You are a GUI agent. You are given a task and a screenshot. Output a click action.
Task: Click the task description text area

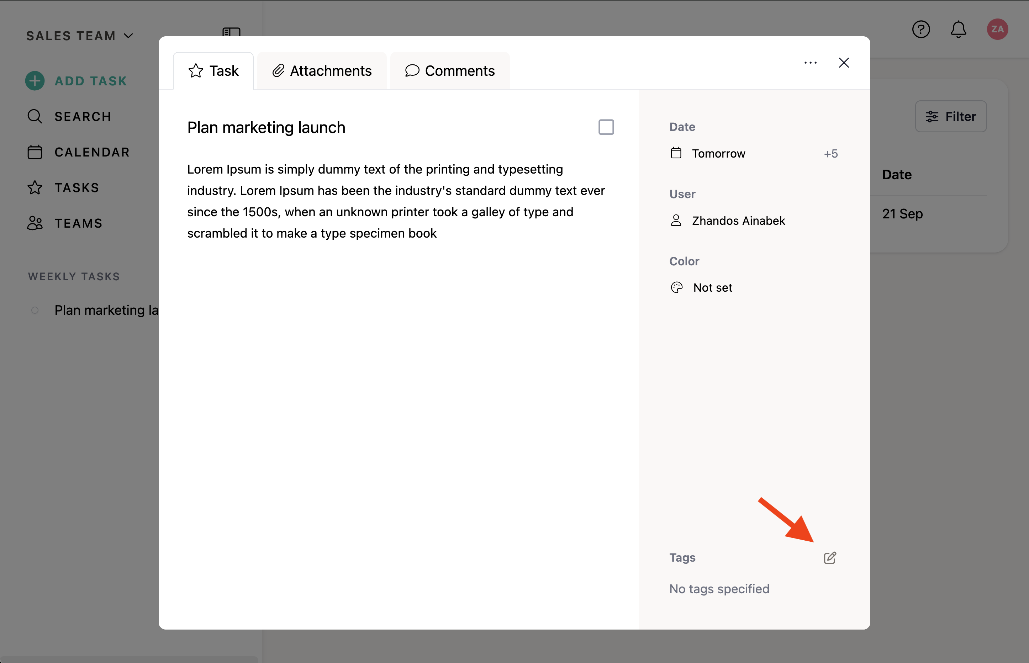[x=396, y=201]
